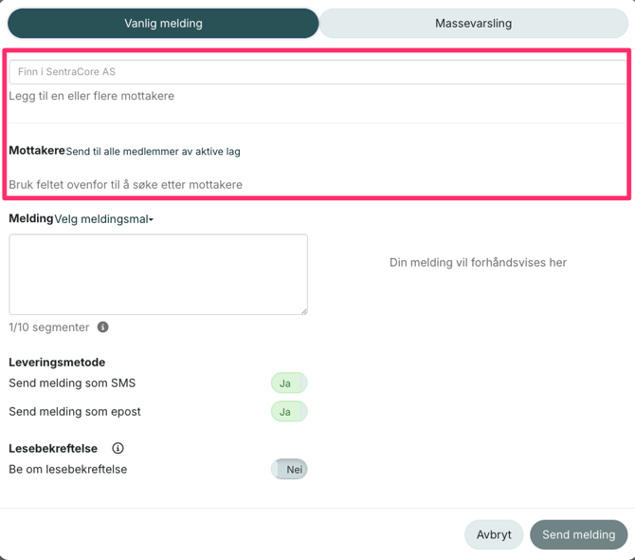Image resolution: width=635 pixels, height=560 pixels.
Task: Click the message preview placeholder text
Action: point(478,262)
